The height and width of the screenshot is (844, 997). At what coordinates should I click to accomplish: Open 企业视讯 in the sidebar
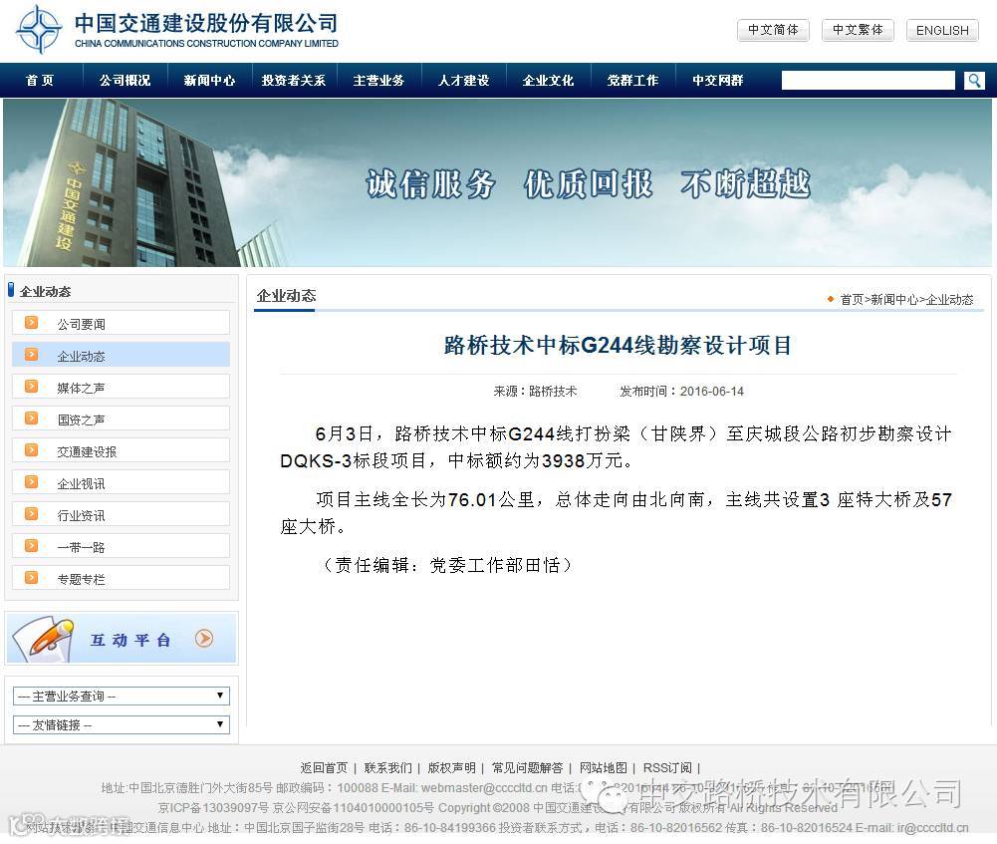tap(121, 481)
